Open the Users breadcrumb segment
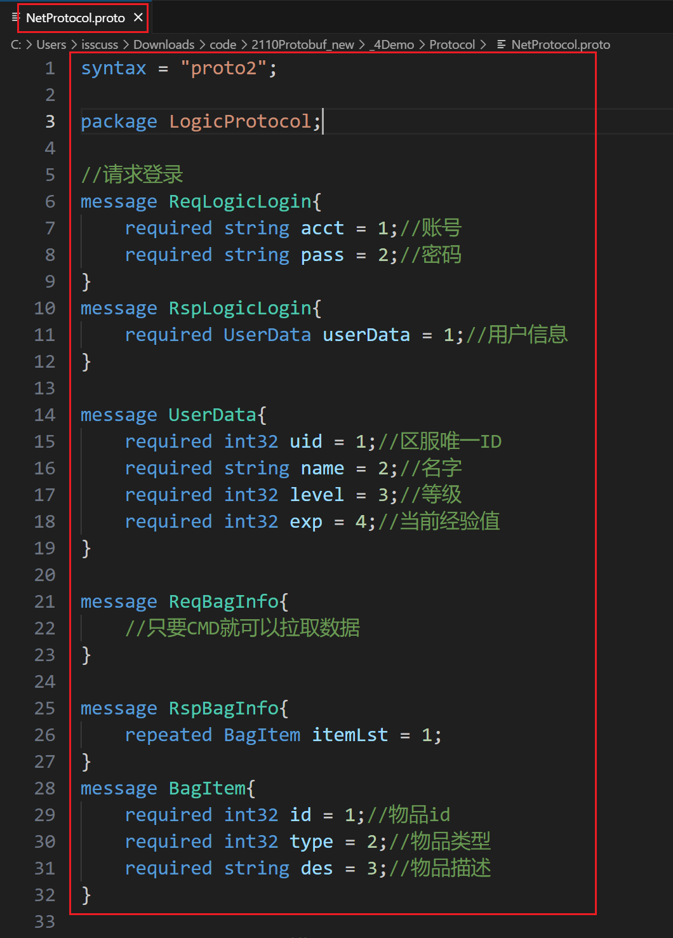 [51, 44]
